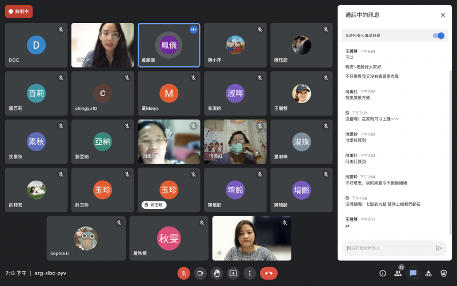Click the muted mic icon on chingyu10 tile
The height and width of the screenshot is (286, 457).
[x=127, y=78]
